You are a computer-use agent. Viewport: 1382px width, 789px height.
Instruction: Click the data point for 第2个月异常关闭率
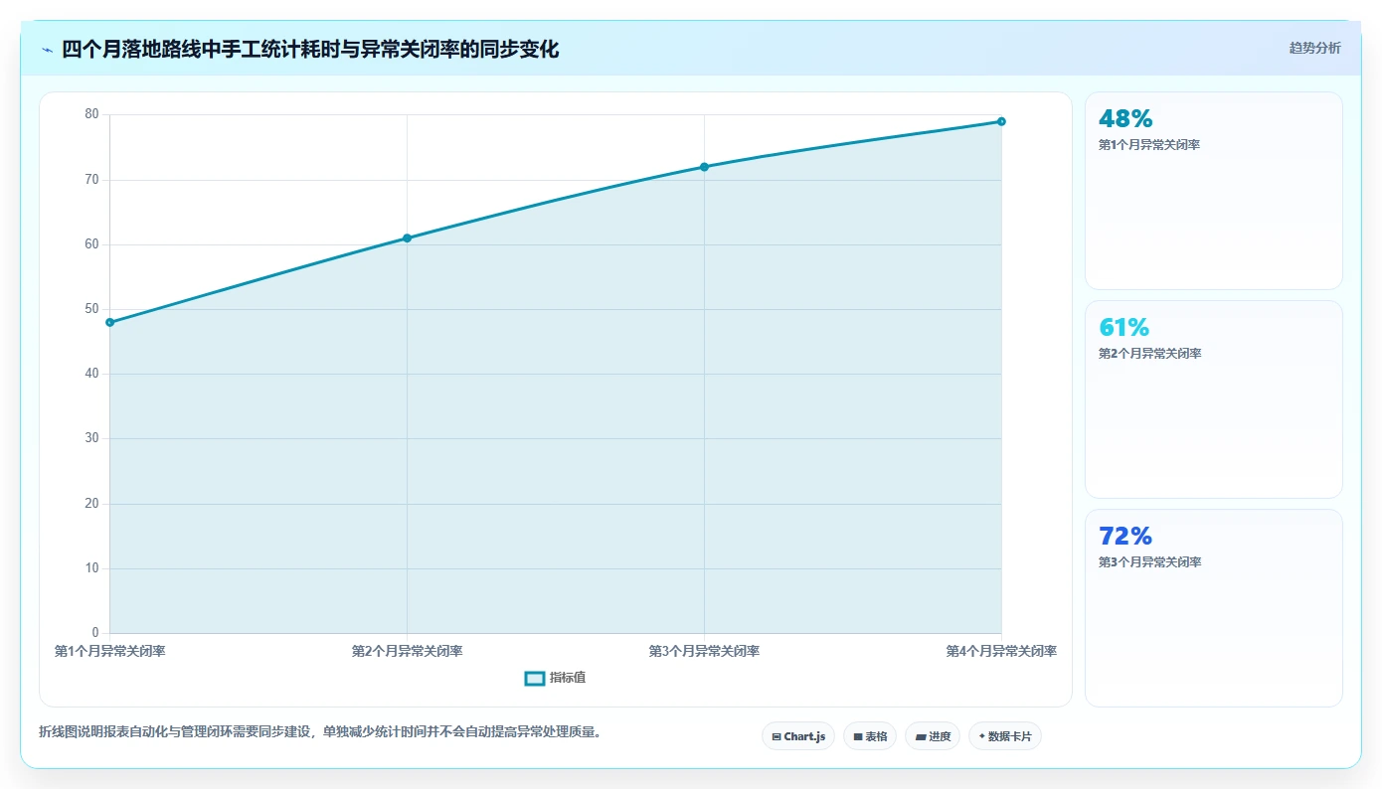[407, 238]
